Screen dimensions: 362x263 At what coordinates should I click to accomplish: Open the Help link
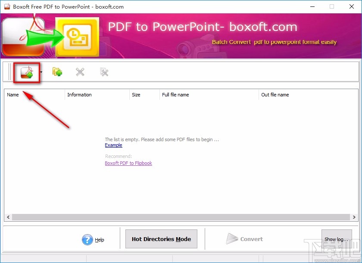pos(100,240)
